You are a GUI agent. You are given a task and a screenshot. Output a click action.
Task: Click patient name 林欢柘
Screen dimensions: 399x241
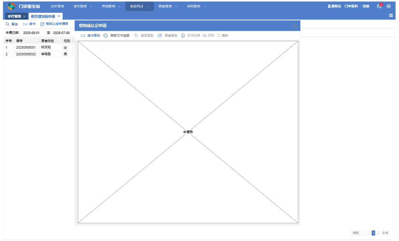pos(46,47)
